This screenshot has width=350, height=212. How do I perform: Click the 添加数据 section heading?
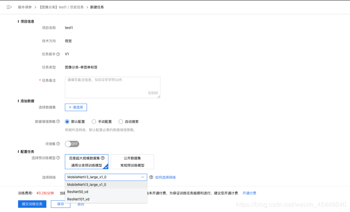tap(27, 101)
